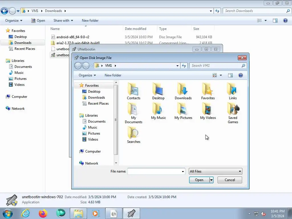Viewport: 292px width, 219px height.
Task: Click the split arrow of the Open button
Action: coord(211,180)
